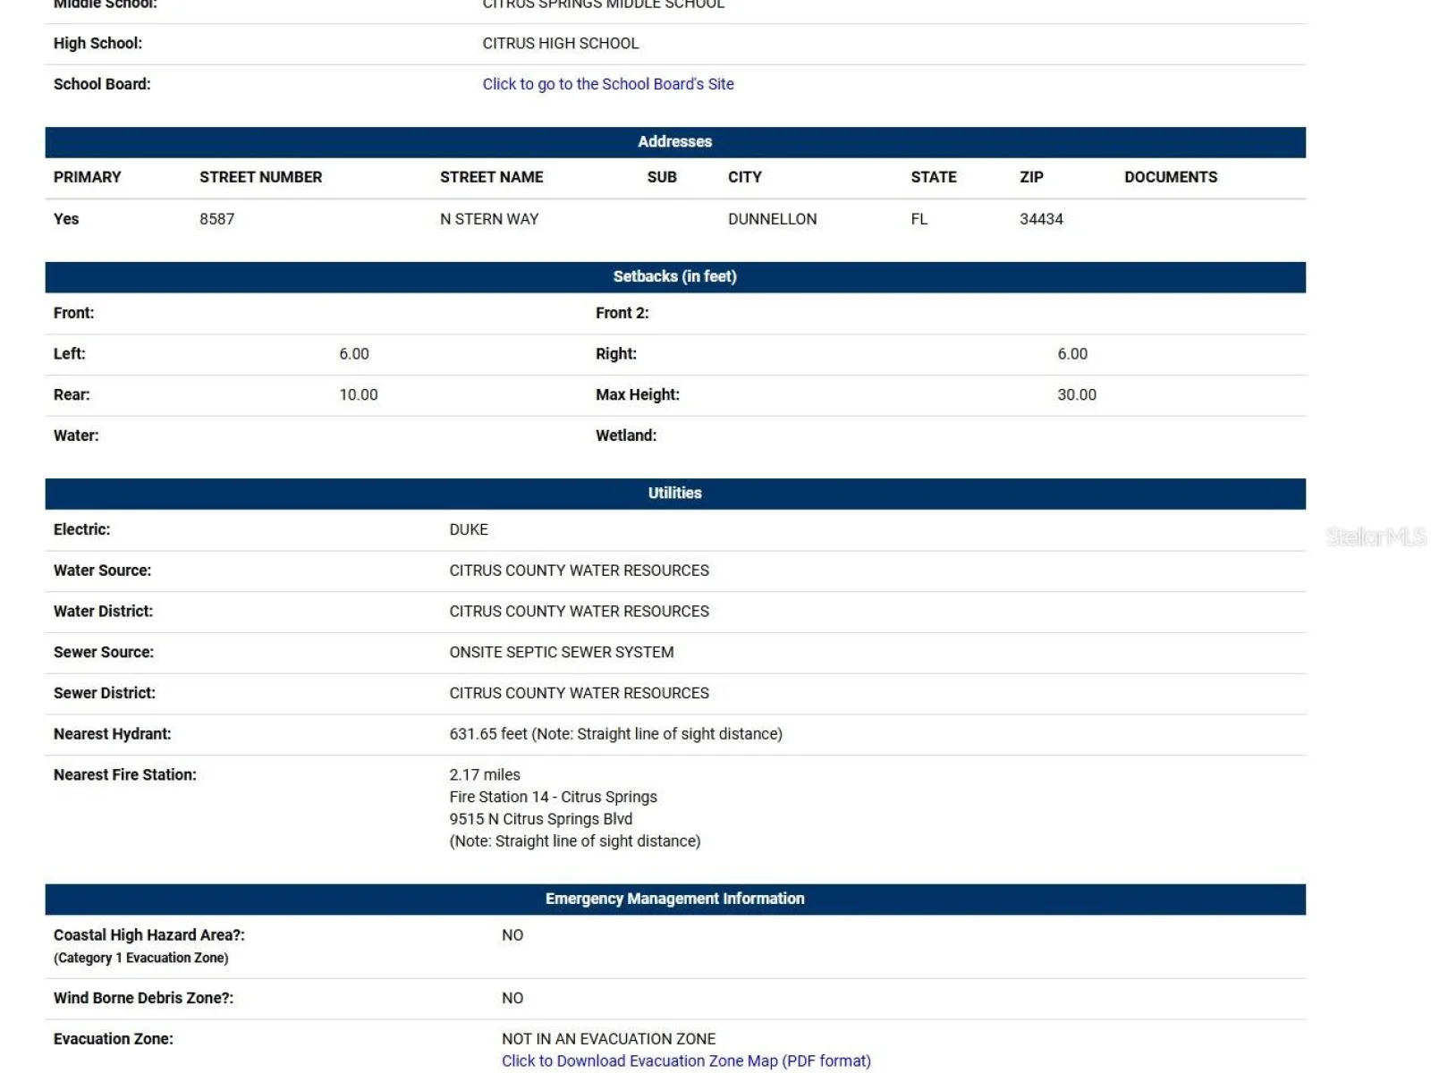The image size is (1431, 1073).
Task: Click the High School label
Action: tap(97, 43)
